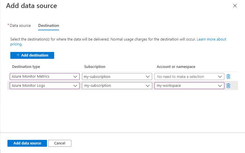Click the Destination type column header
This screenshot has width=245, height=153.
pyautogui.click(x=26, y=67)
